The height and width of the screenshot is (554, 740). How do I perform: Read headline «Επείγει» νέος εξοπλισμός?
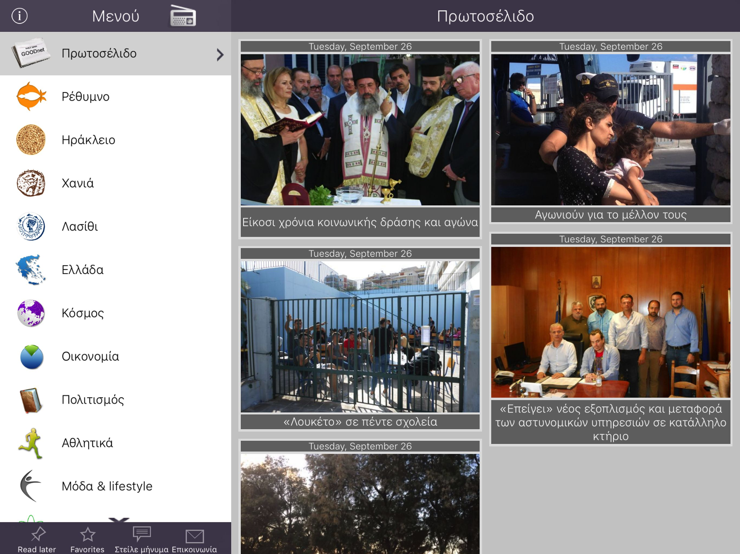[x=611, y=422]
